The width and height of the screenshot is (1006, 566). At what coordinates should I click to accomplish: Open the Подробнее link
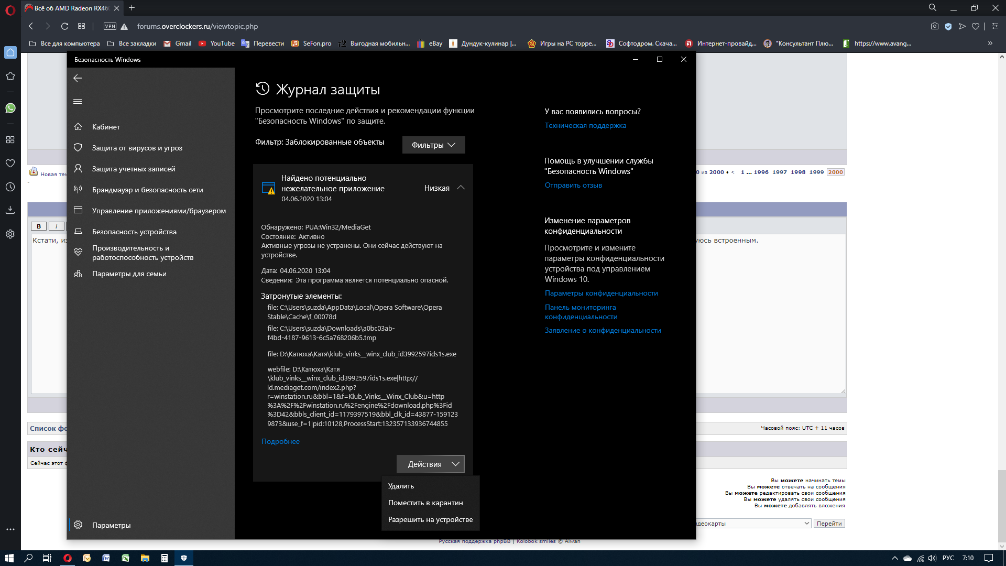(x=280, y=441)
